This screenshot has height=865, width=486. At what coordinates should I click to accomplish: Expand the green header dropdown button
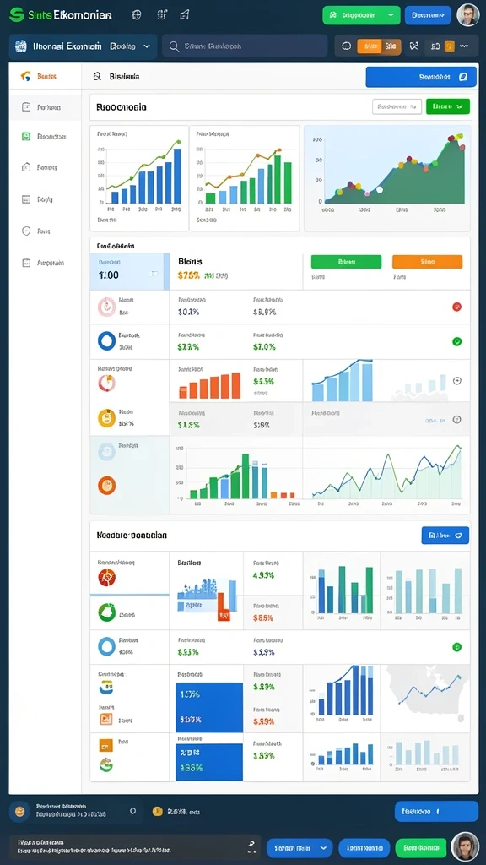click(x=361, y=15)
